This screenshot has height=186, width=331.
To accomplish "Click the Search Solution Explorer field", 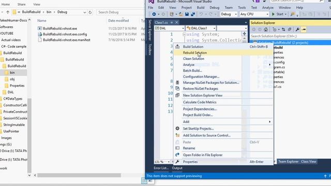I will point(290,36).
